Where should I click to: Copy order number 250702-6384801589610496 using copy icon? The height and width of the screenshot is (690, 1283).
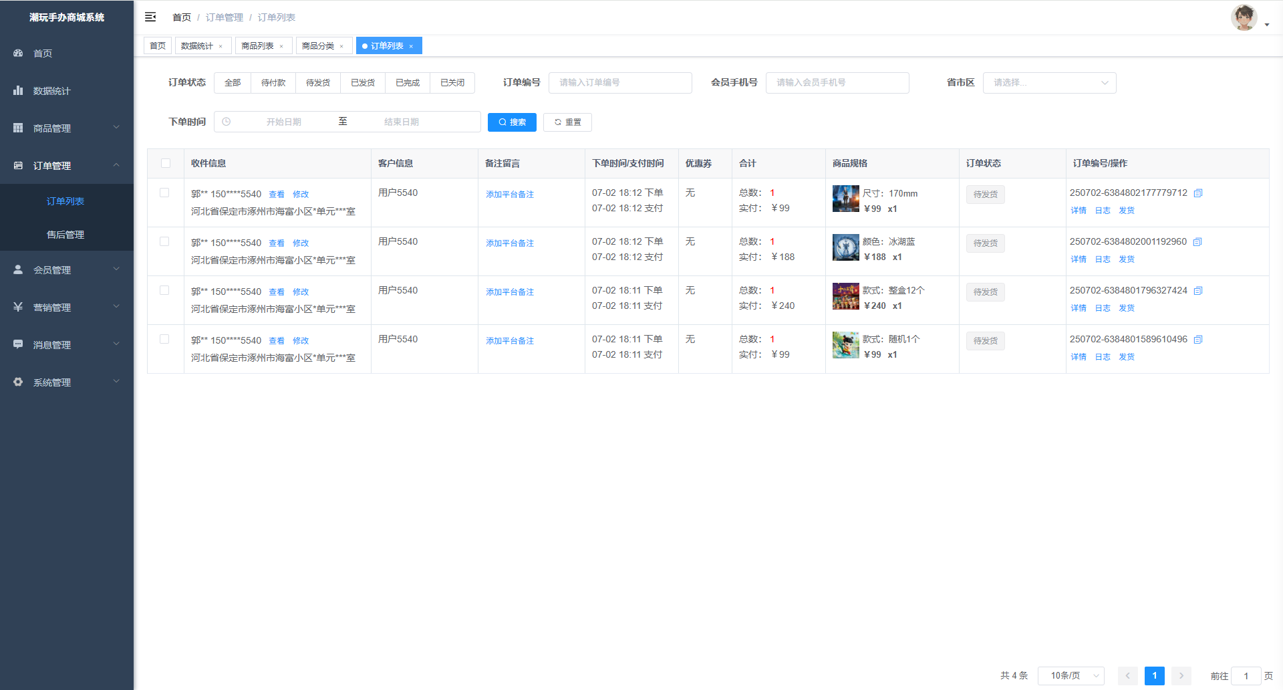tap(1198, 340)
